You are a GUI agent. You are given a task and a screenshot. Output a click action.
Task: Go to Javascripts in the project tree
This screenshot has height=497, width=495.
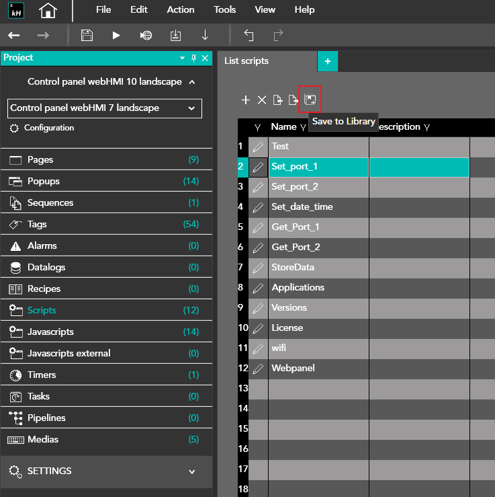point(50,332)
